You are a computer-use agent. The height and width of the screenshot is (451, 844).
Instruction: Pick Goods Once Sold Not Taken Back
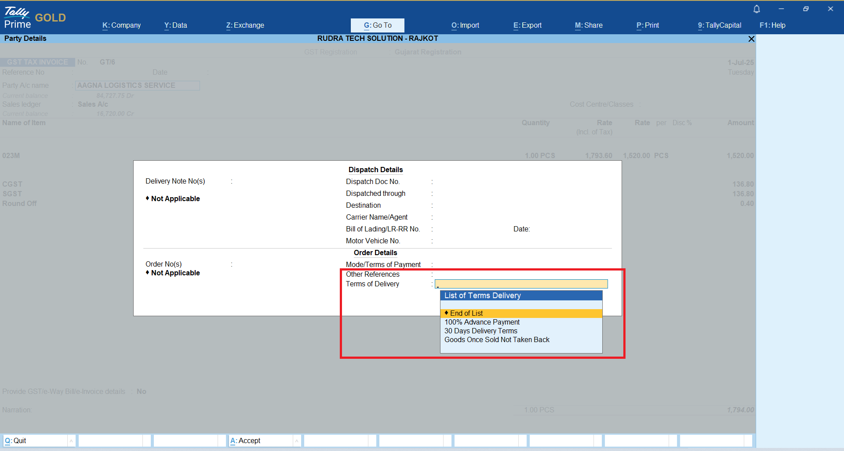[497, 340]
